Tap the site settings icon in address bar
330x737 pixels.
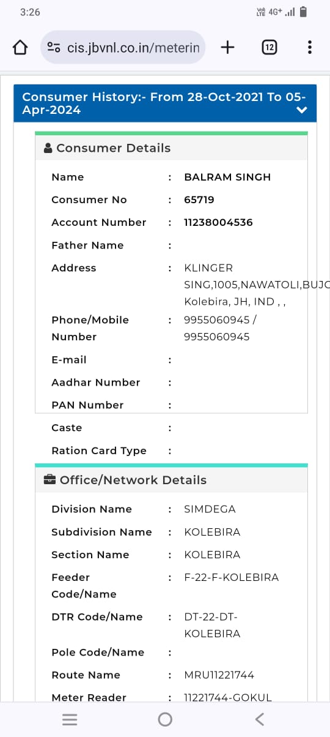pos(54,48)
